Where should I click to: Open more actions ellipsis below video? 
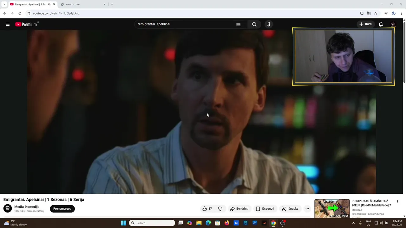(307, 209)
